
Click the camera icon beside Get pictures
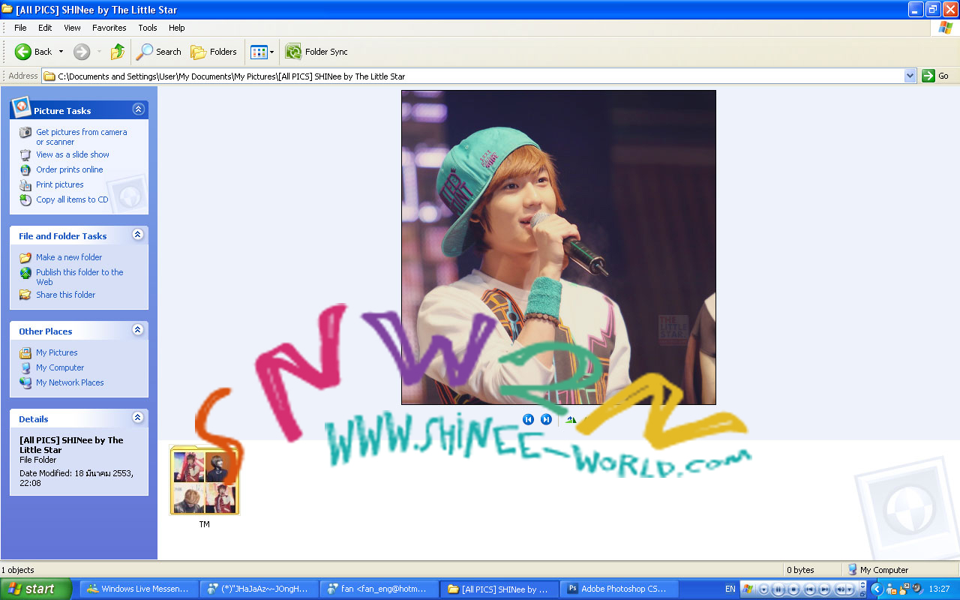(25, 132)
